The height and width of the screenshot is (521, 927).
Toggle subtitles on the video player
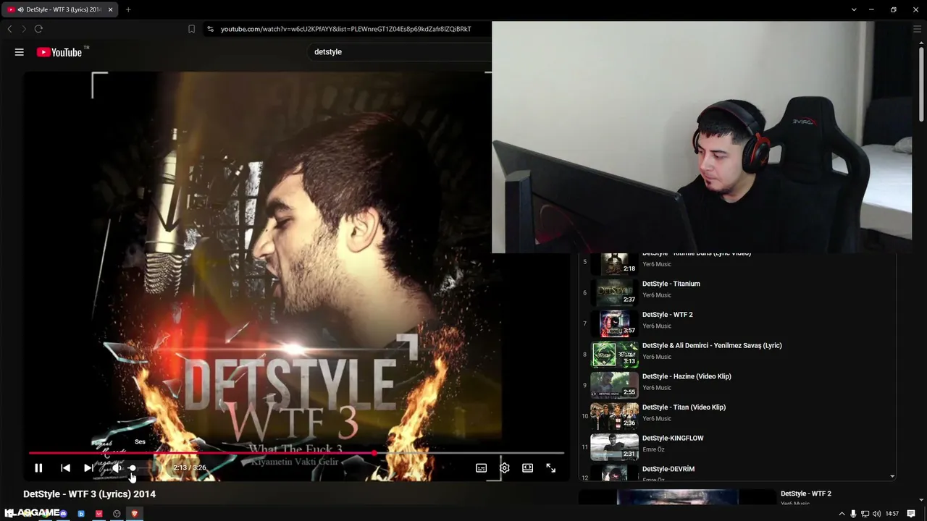click(x=481, y=468)
